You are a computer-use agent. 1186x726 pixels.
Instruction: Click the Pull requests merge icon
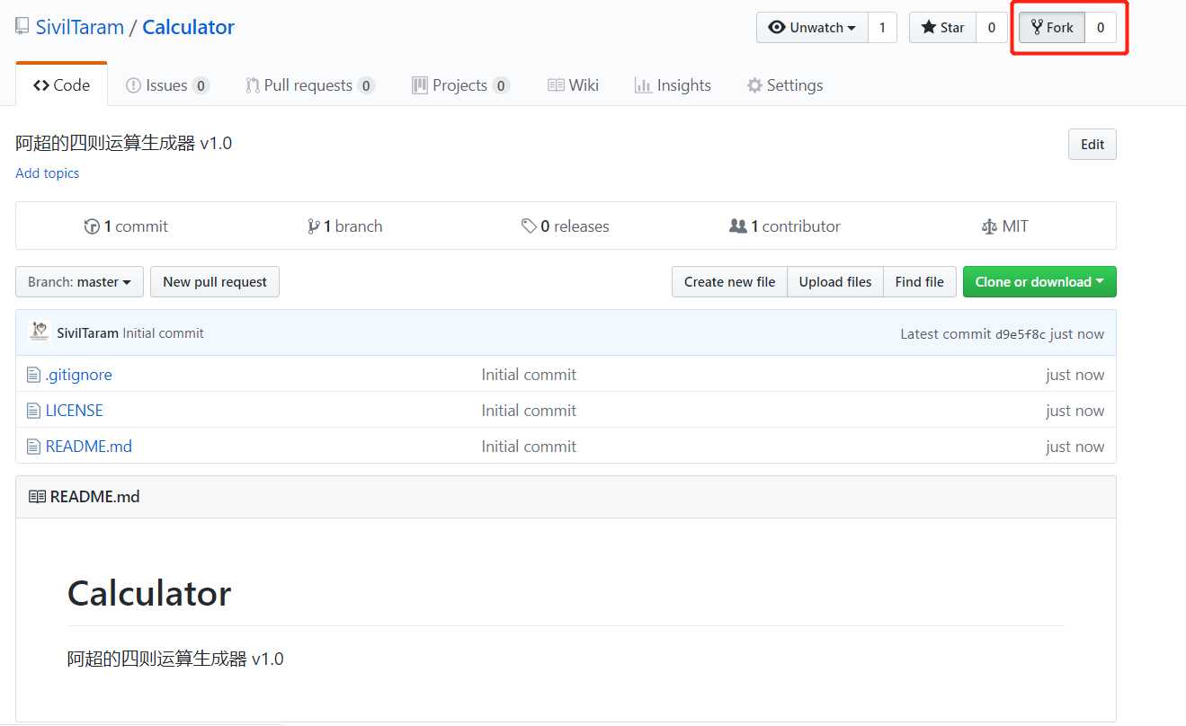click(x=253, y=85)
